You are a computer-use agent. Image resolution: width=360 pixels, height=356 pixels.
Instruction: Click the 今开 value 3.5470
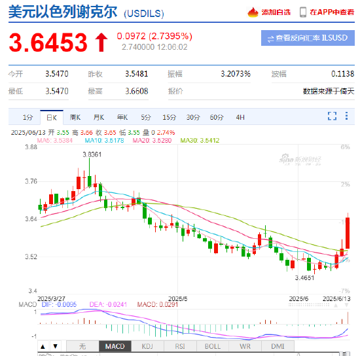pyautogui.click(x=57, y=74)
